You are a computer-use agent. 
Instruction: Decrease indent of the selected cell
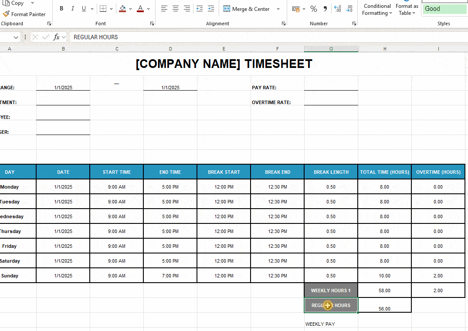point(200,8)
